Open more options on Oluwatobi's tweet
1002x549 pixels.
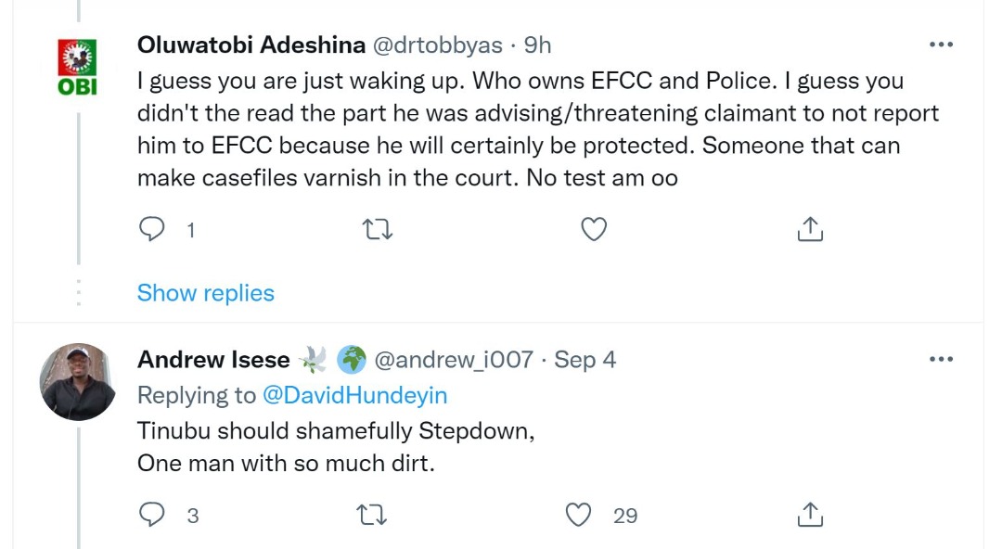[941, 45]
